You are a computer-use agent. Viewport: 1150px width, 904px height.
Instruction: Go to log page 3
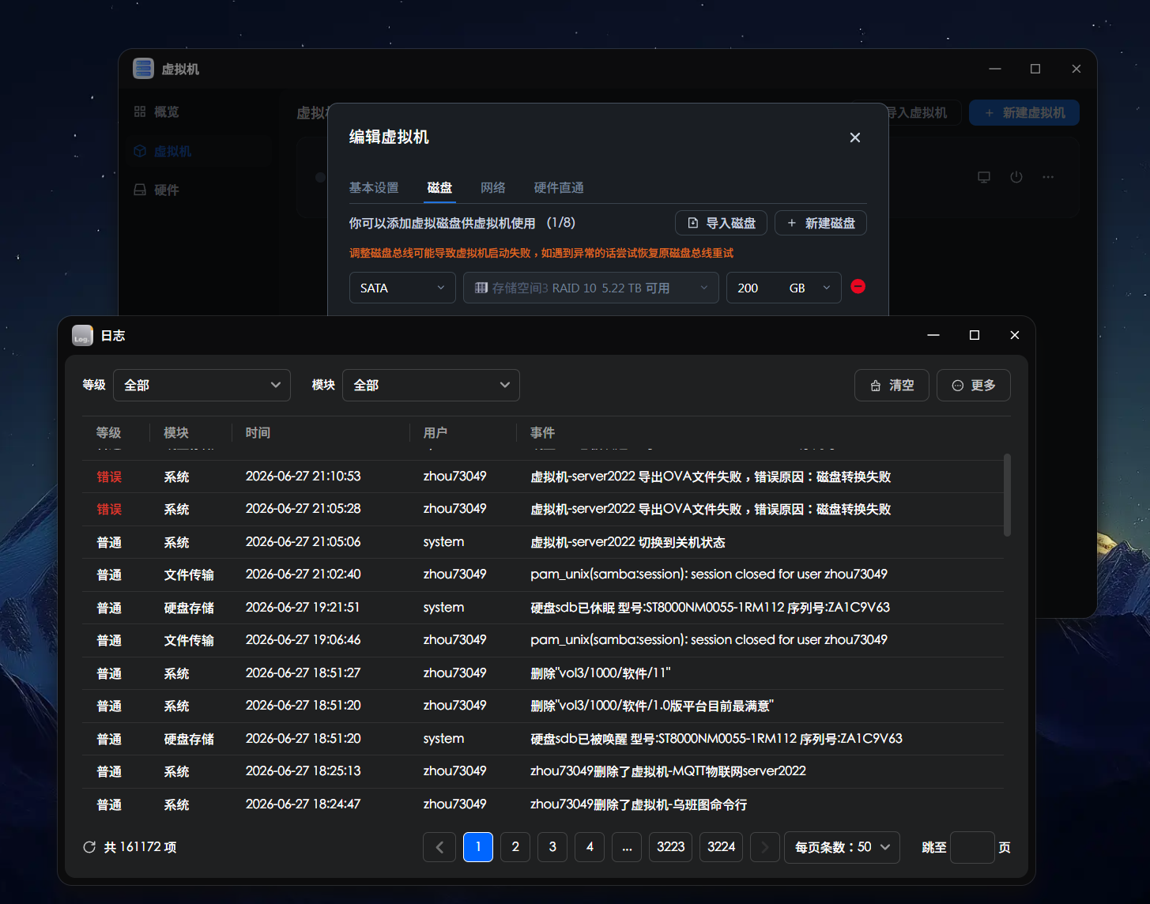coord(552,847)
